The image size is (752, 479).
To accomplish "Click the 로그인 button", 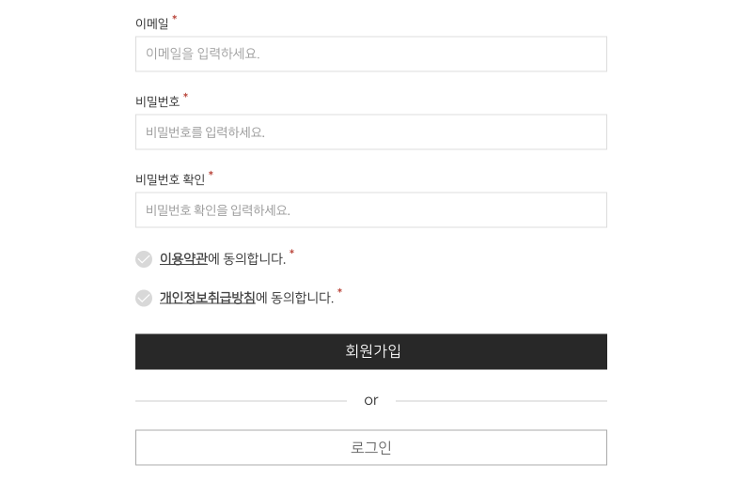I will click(x=370, y=448).
